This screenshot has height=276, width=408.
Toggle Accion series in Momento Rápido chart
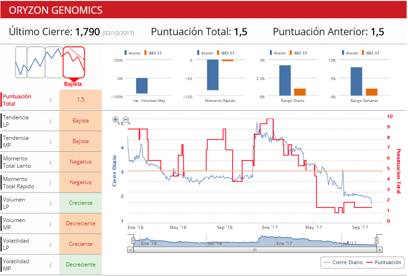pyautogui.click(x=205, y=53)
